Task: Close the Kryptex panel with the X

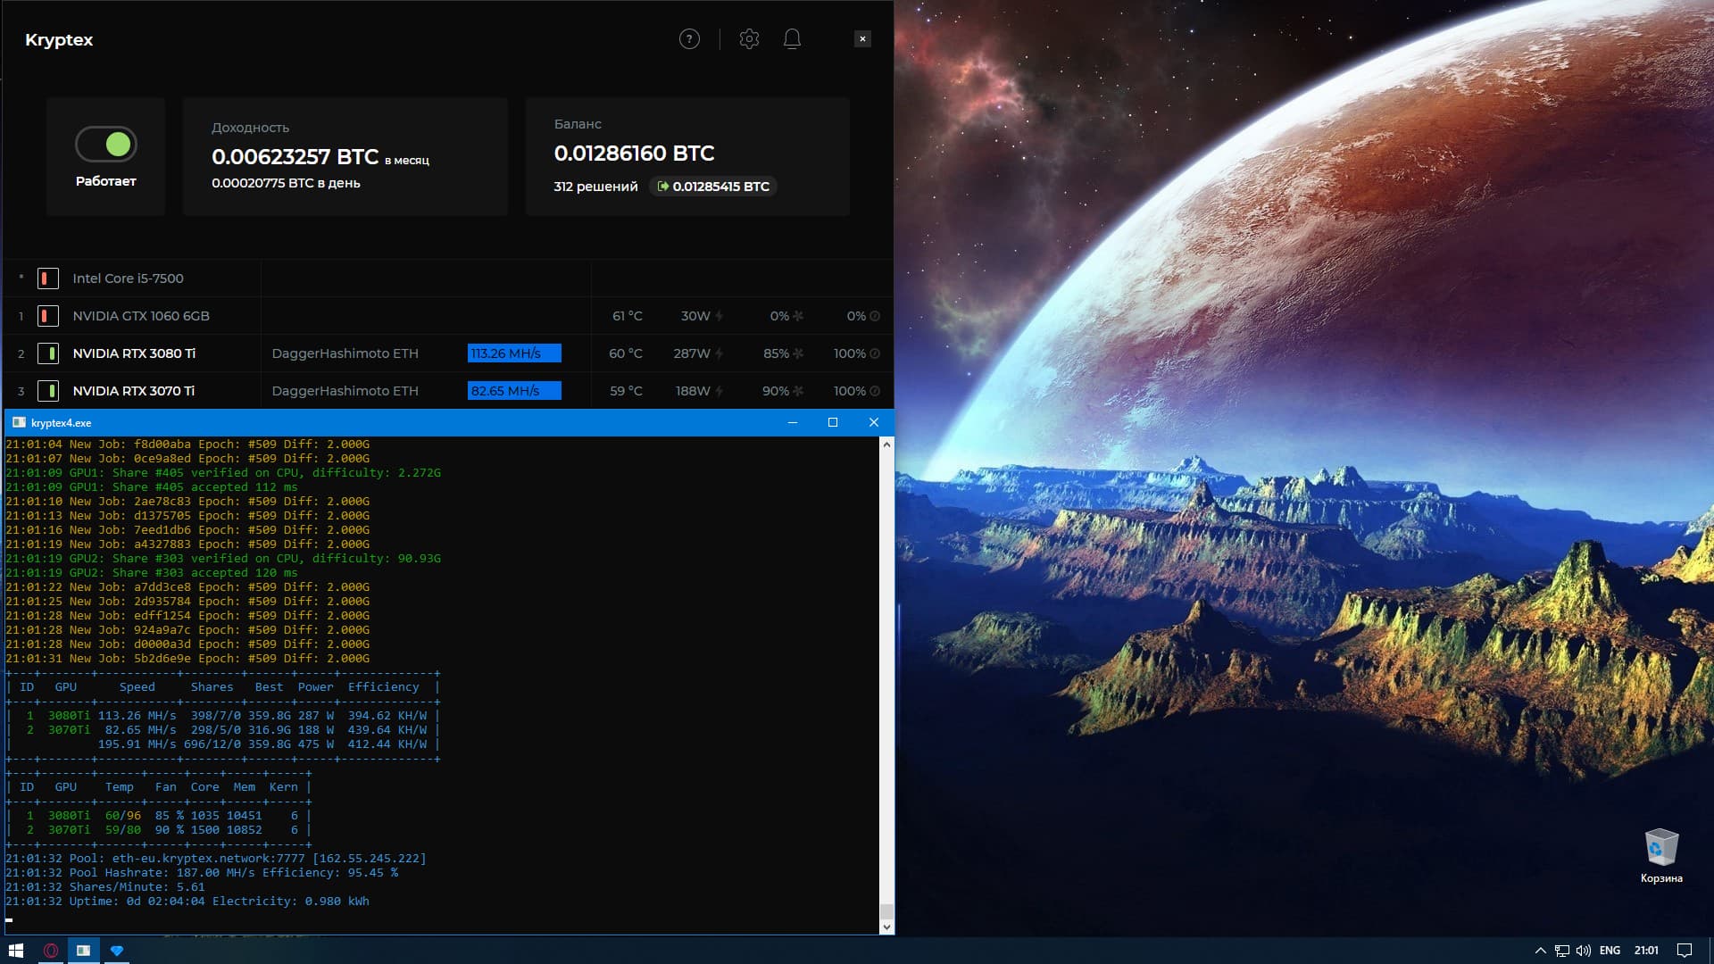Action: pyautogui.click(x=862, y=39)
